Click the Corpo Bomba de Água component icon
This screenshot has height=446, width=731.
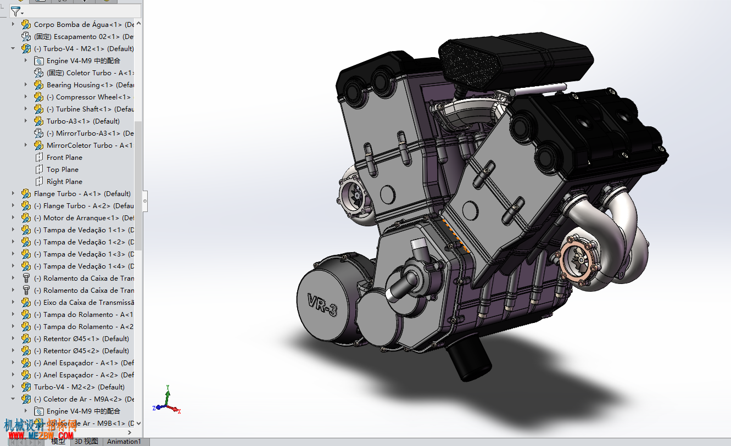26,24
